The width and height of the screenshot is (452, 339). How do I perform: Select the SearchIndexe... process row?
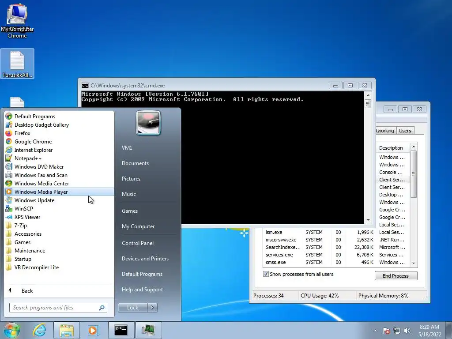coord(336,247)
